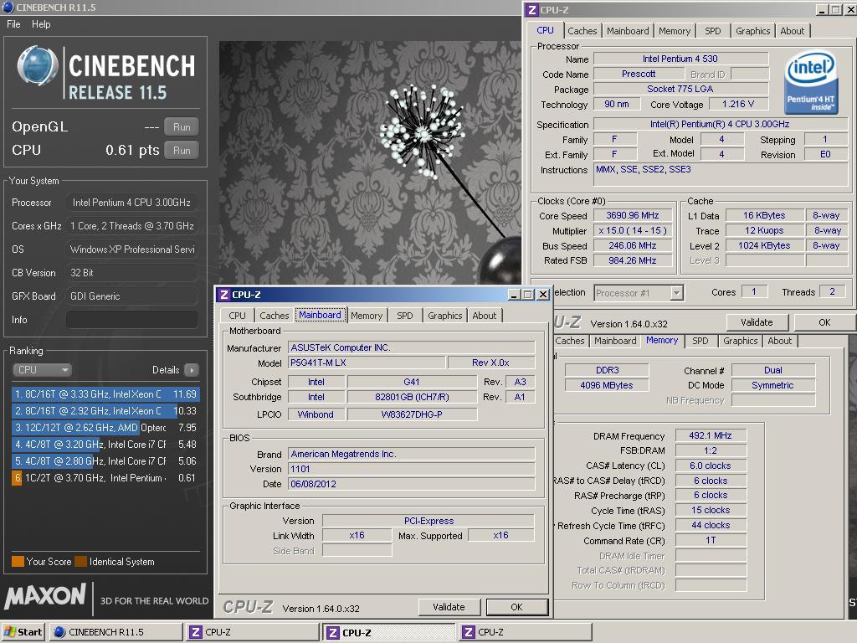The image size is (857, 643).
Task: Click the BIOS date value 06/08/2012
Action: click(411, 484)
